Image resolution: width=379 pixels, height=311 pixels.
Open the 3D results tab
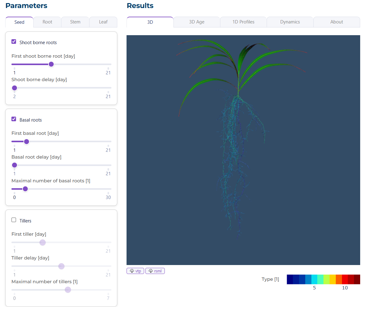pyautogui.click(x=150, y=22)
